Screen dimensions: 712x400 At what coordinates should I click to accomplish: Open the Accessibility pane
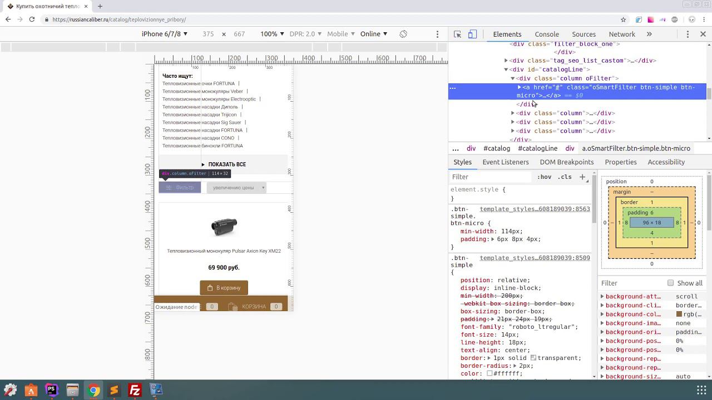click(x=666, y=162)
